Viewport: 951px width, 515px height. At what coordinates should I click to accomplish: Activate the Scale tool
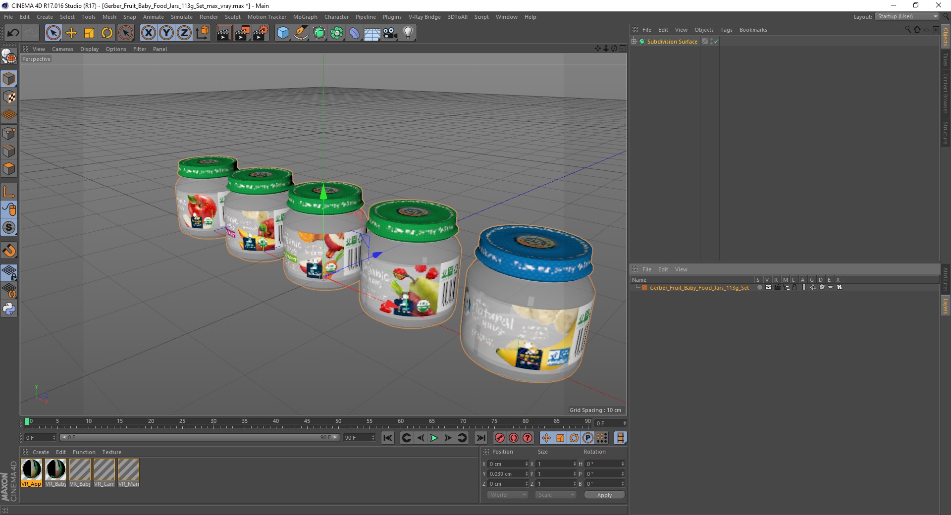point(89,33)
